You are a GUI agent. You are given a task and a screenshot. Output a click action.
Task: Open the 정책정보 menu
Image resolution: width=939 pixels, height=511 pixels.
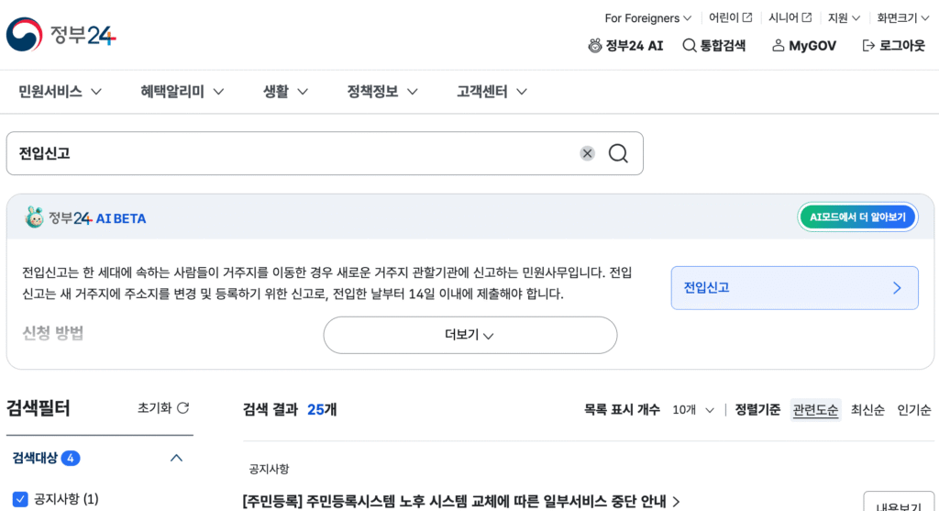tap(382, 92)
